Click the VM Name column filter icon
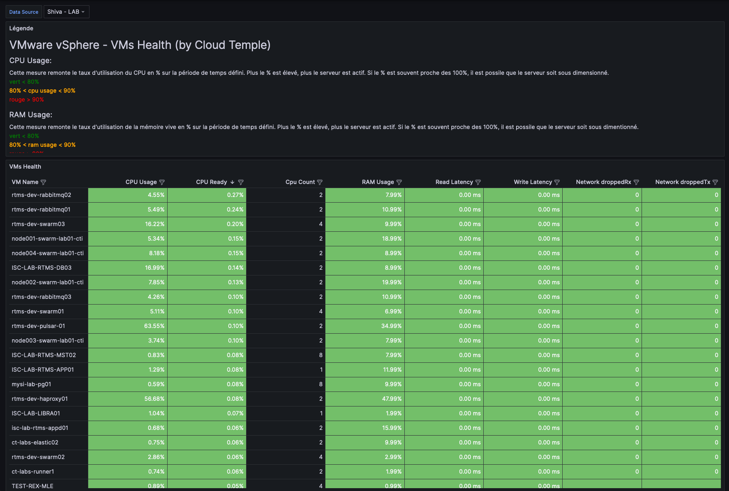This screenshot has width=729, height=491. coord(44,182)
